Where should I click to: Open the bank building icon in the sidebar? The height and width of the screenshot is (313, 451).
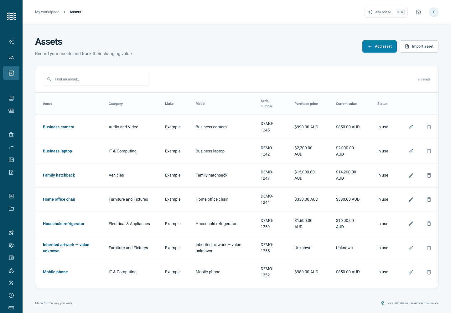click(11, 135)
